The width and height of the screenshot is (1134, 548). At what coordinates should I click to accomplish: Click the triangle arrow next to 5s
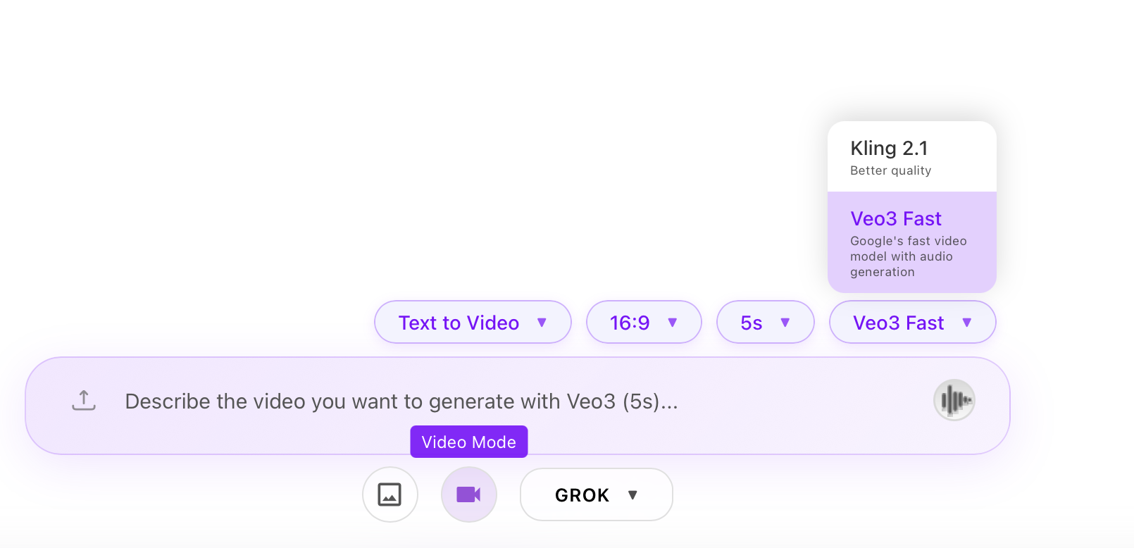coord(785,323)
